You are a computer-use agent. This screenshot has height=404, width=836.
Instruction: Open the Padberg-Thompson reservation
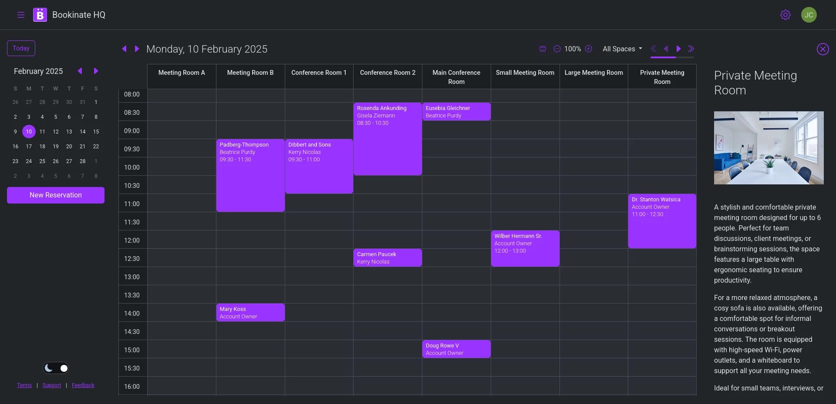[x=250, y=175]
